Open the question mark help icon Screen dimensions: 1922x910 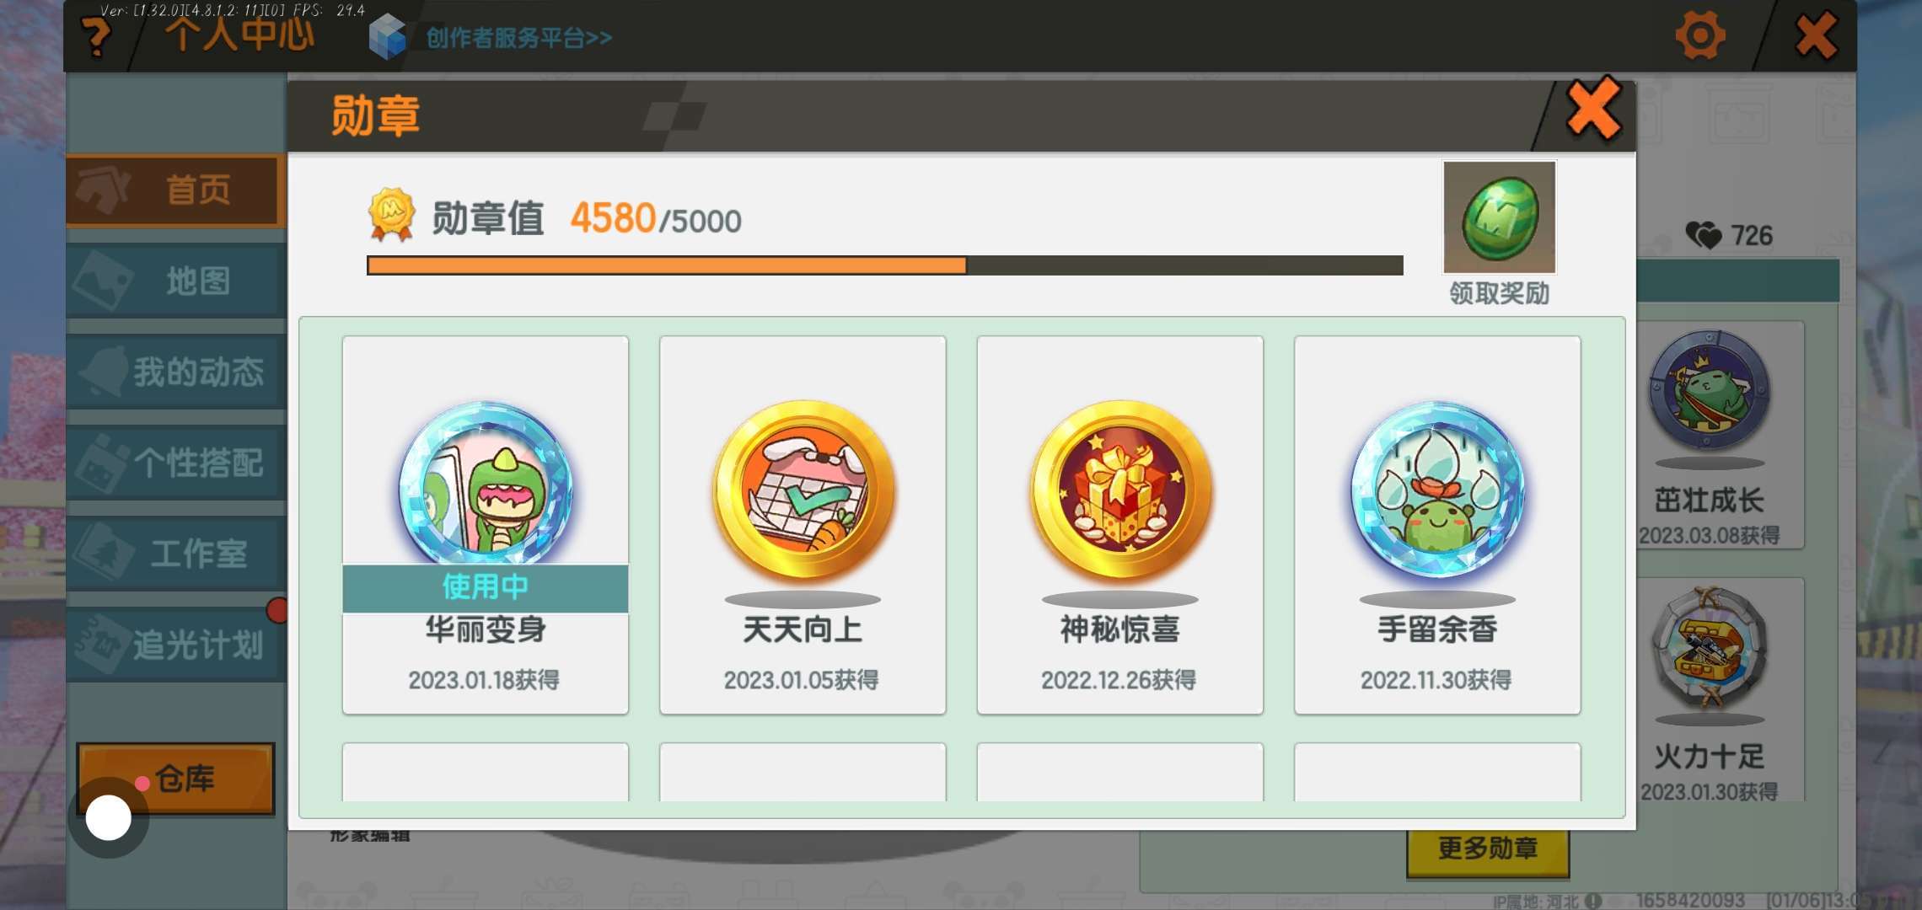tap(96, 37)
